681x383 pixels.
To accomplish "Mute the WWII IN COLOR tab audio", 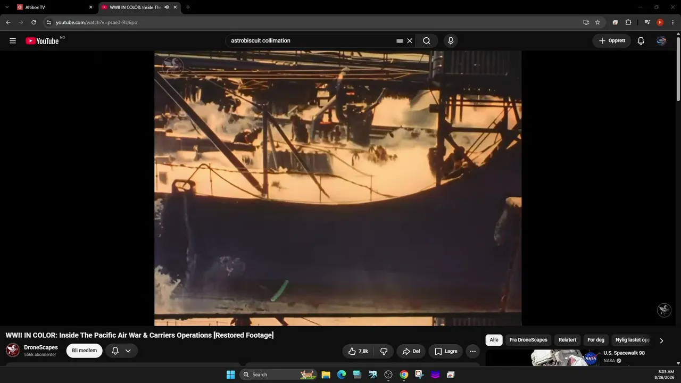I will click(167, 7).
